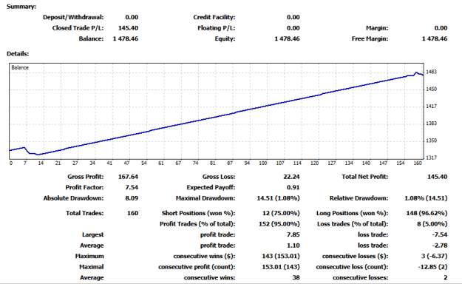Viewport: 462px width, 284px height.
Task: Click the average profit trade value 1.10
Action: coord(293,246)
